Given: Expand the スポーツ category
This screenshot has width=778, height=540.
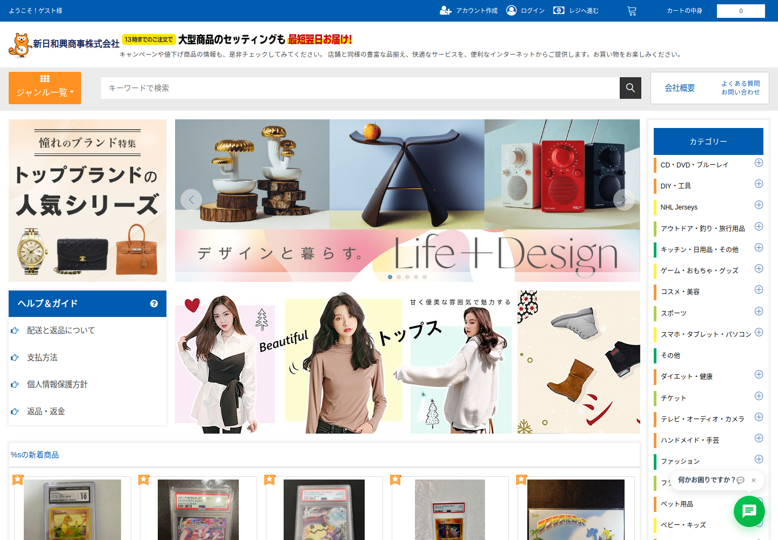Looking at the screenshot, I should click(x=759, y=311).
